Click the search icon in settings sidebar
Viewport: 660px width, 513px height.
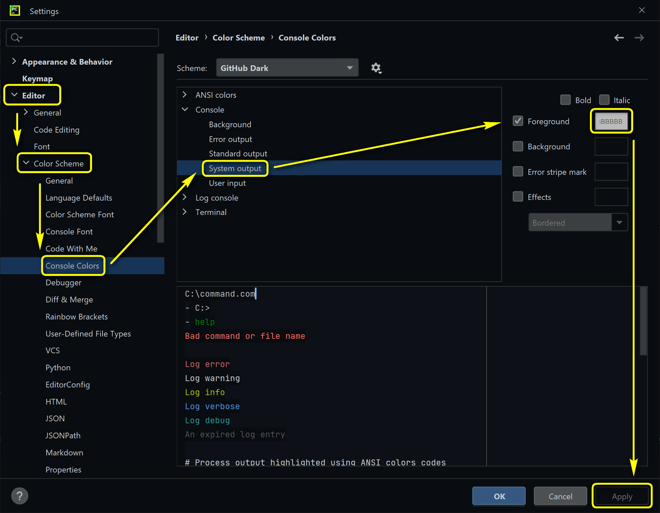tap(18, 38)
